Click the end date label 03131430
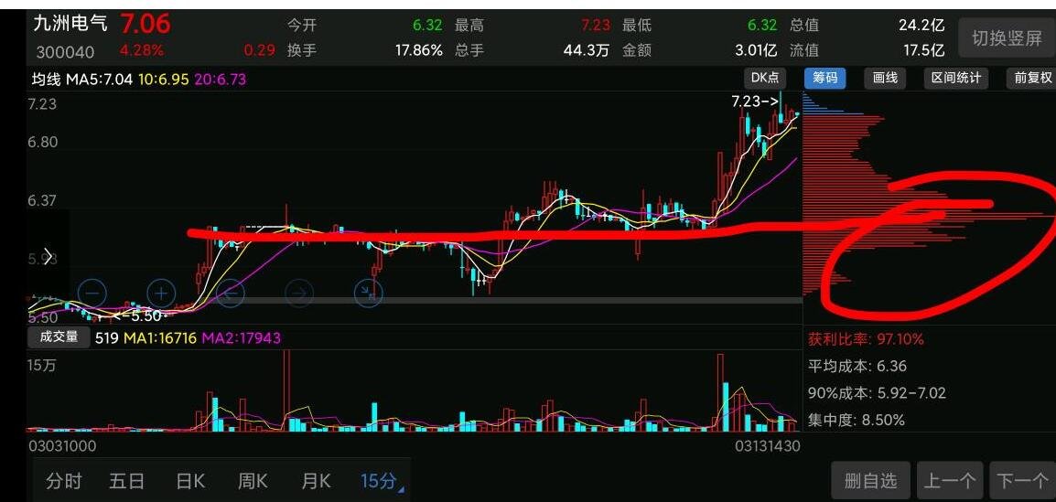1056x502 pixels. point(767,446)
